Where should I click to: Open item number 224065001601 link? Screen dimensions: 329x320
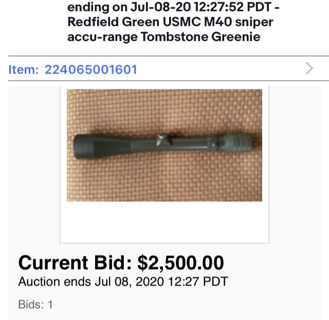point(91,69)
